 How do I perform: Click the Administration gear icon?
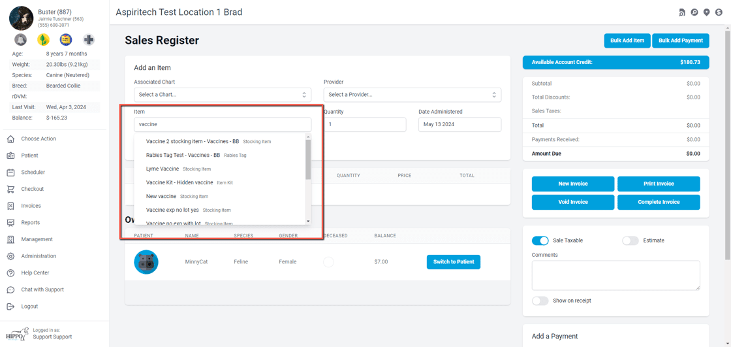tap(10, 256)
